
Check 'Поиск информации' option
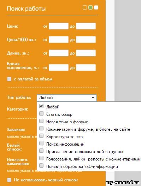tap(41, 143)
